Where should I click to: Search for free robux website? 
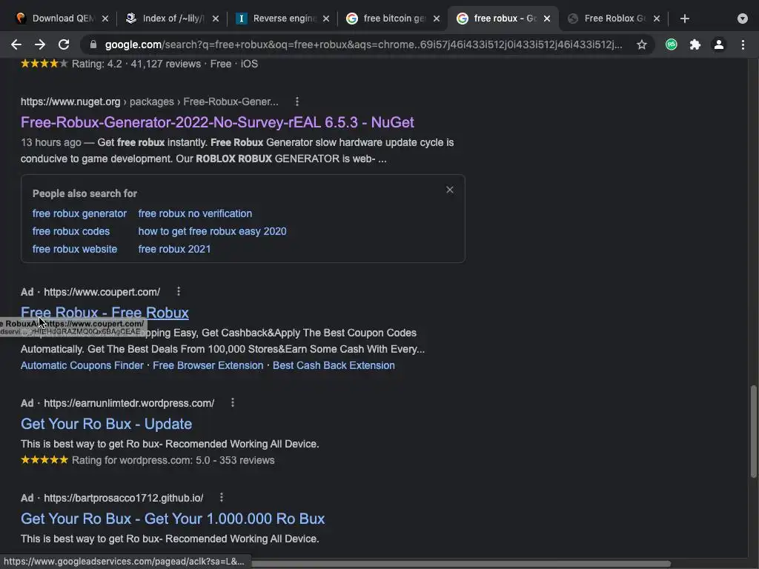pos(75,249)
